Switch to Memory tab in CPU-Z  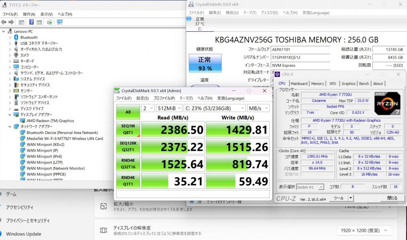coord(317,84)
